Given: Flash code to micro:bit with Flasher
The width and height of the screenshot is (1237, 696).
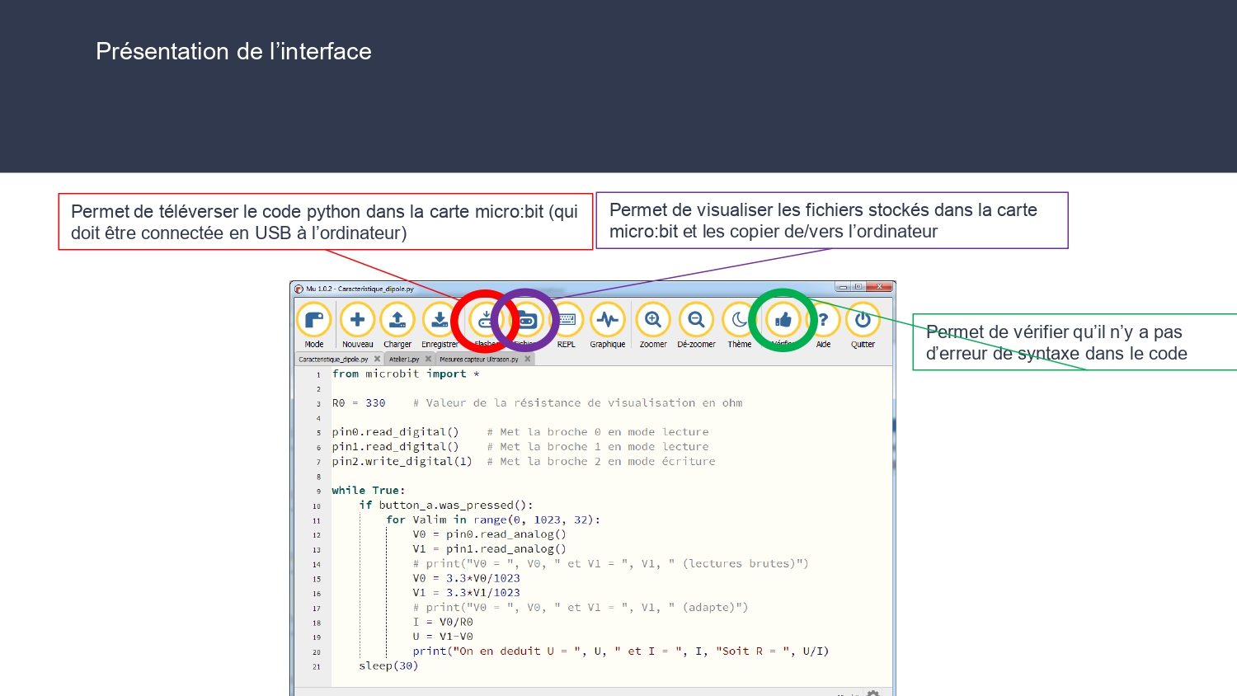Looking at the screenshot, I should coord(486,321).
